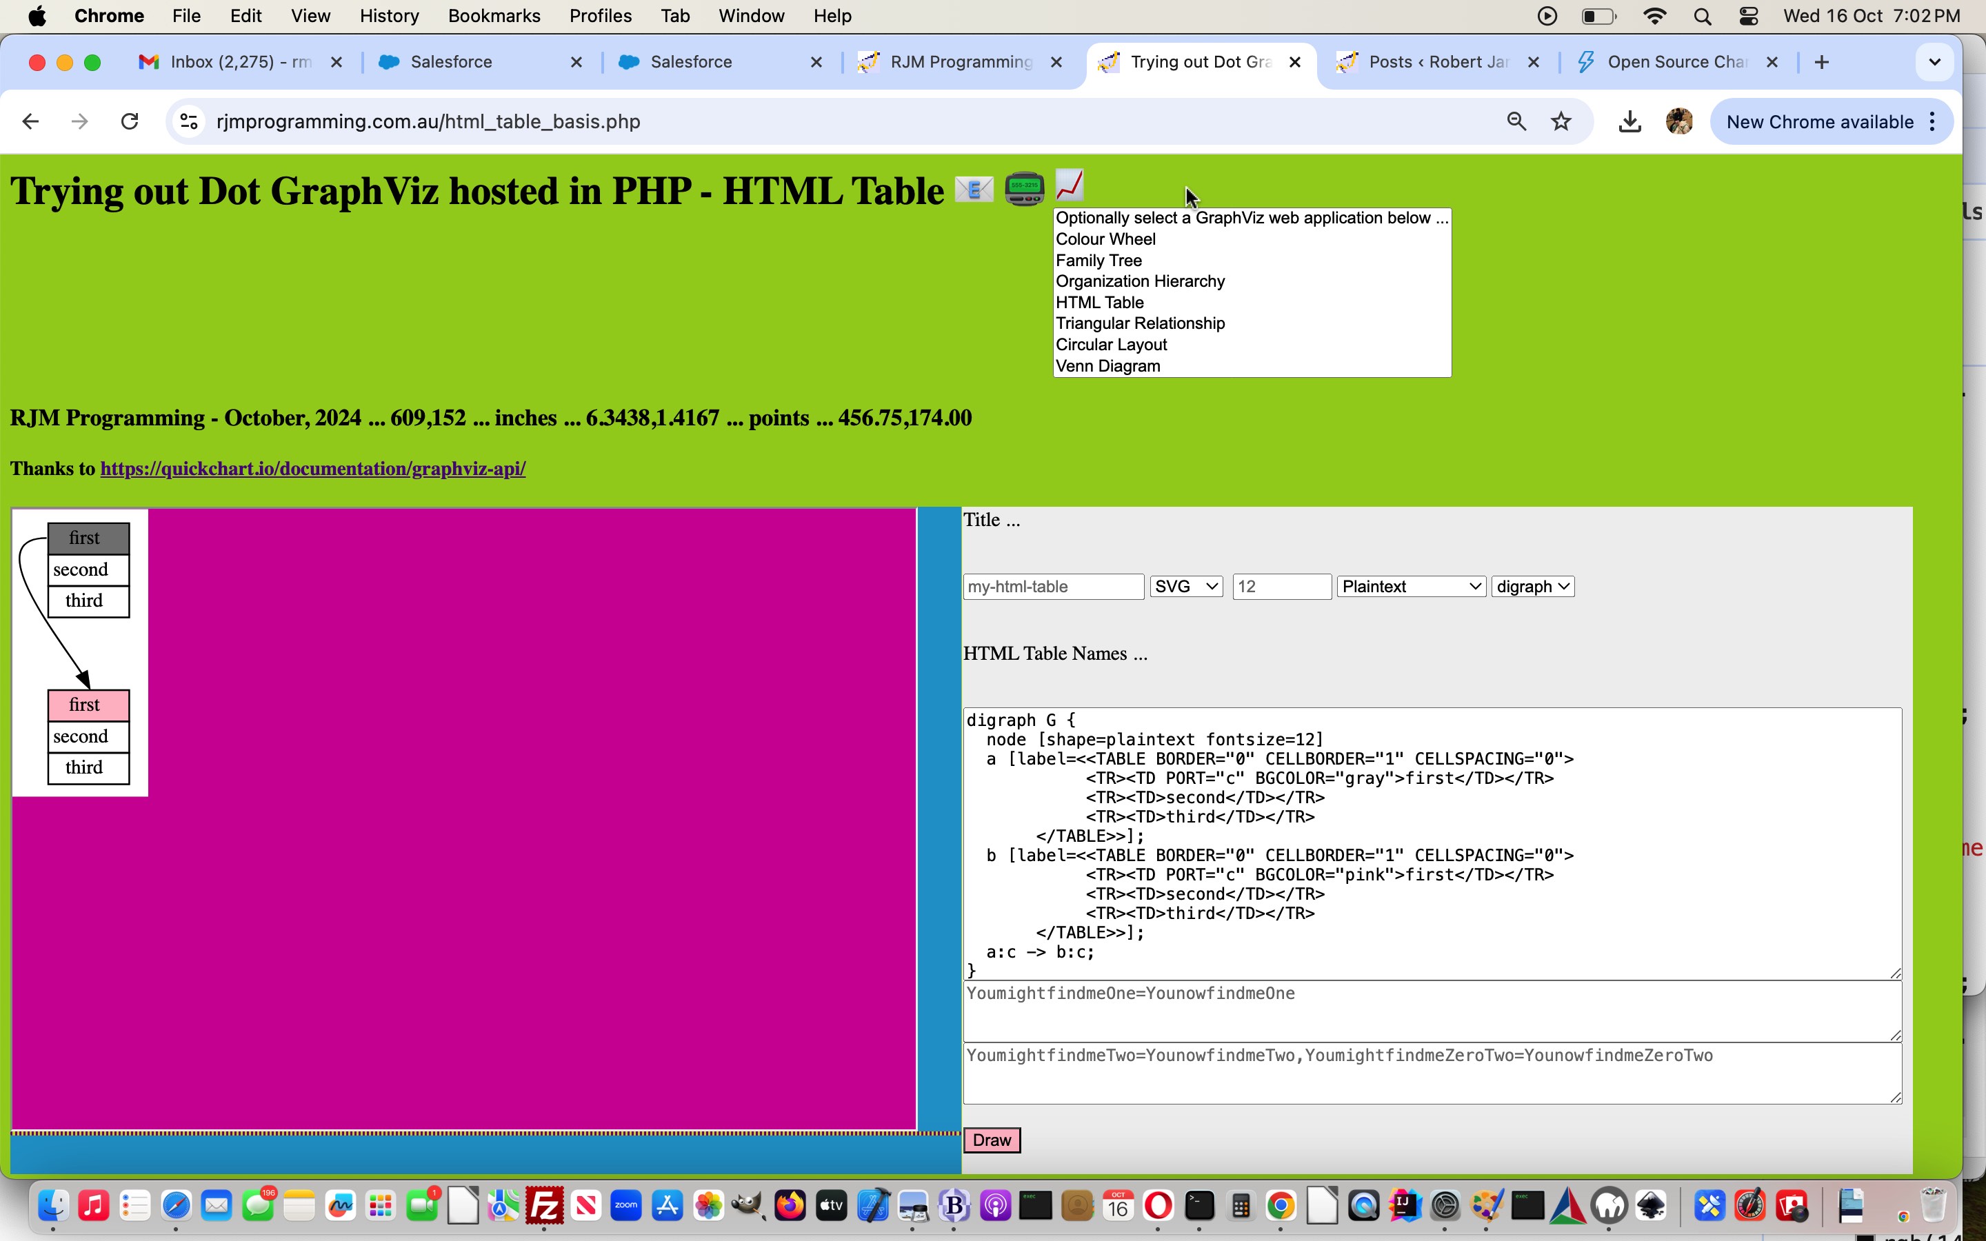Toggle Triangular Relationship option

pos(1141,323)
